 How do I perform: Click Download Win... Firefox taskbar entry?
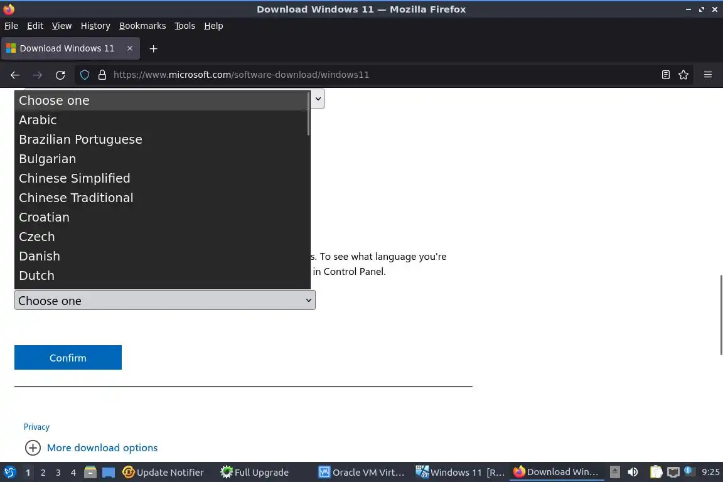pos(556,473)
